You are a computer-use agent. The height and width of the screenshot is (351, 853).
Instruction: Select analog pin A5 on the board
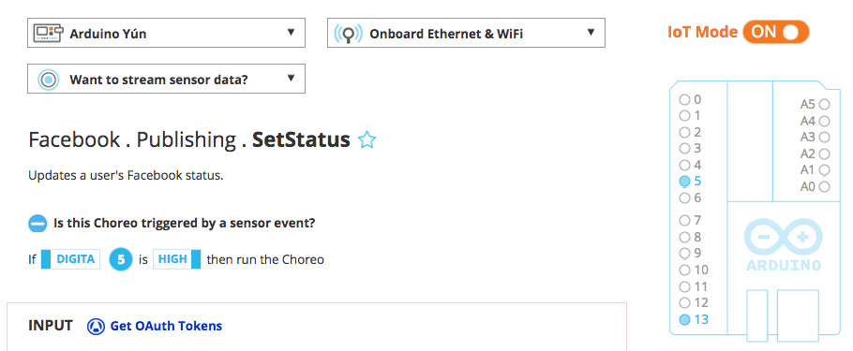coord(815,104)
